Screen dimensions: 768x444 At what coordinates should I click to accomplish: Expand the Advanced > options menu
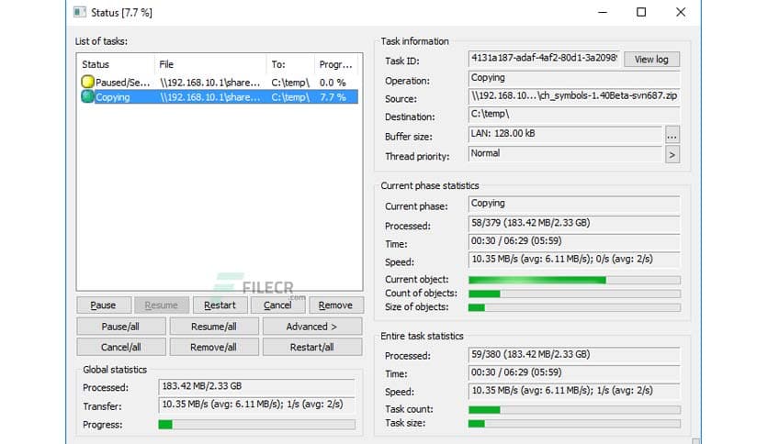pyautogui.click(x=311, y=327)
